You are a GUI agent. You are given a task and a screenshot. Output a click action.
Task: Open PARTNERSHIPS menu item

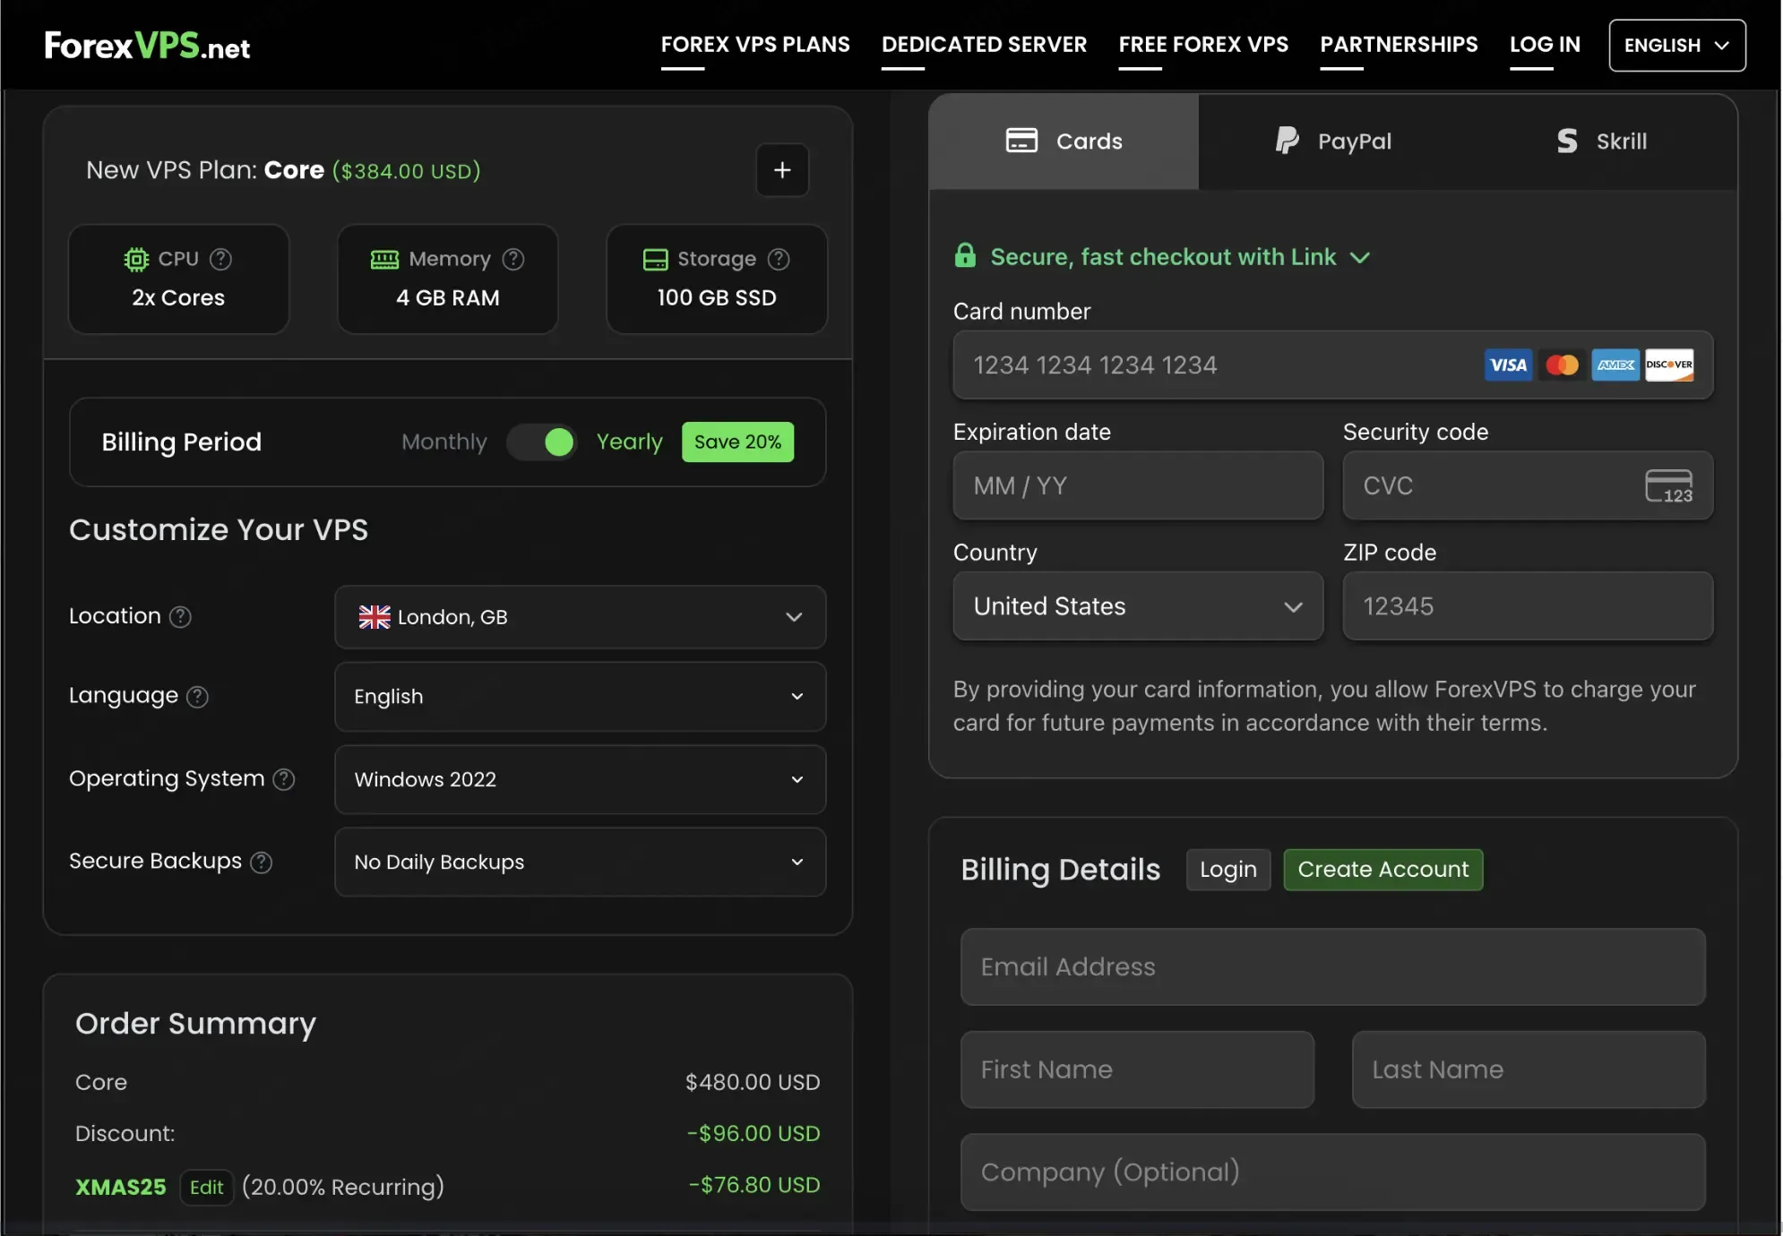coord(1399,44)
